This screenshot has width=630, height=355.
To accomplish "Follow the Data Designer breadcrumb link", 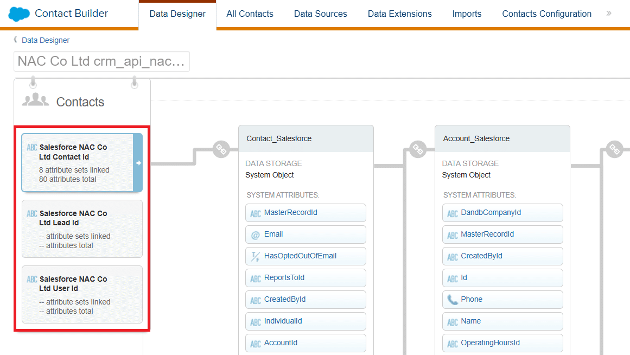I will pos(46,40).
